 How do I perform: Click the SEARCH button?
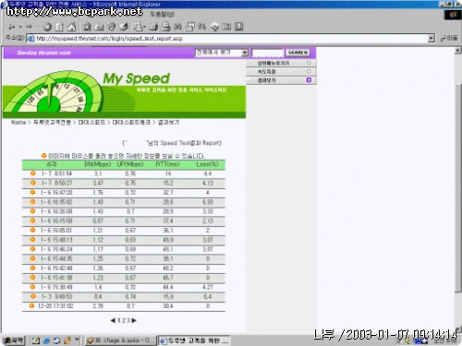click(298, 53)
